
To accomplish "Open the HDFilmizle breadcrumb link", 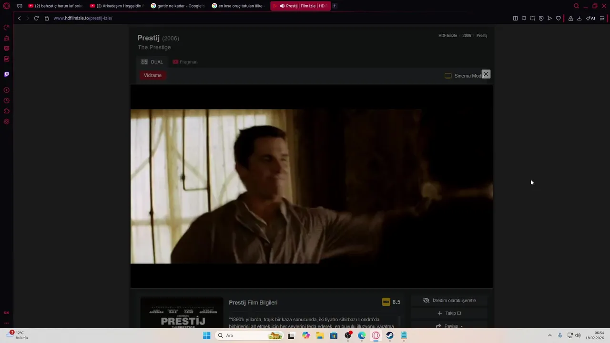I will pos(447,36).
